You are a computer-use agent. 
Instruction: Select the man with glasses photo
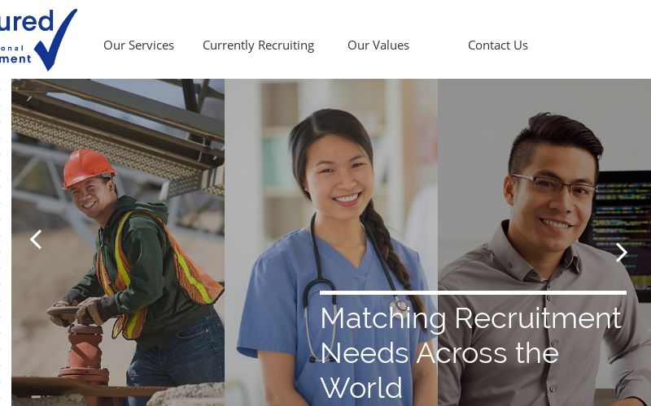coord(544,242)
